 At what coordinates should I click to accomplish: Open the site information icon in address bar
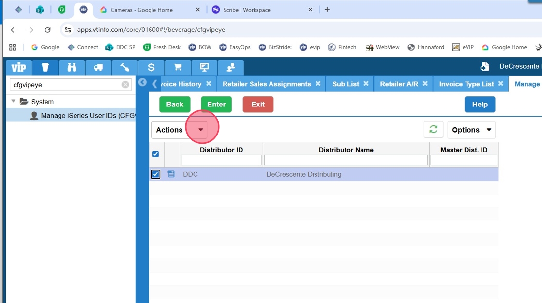click(68, 30)
